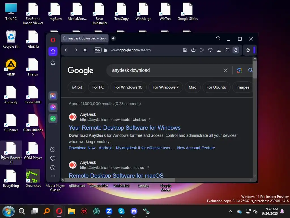
Task: Take a snapshot with camera icon
Action: point(193,50)
